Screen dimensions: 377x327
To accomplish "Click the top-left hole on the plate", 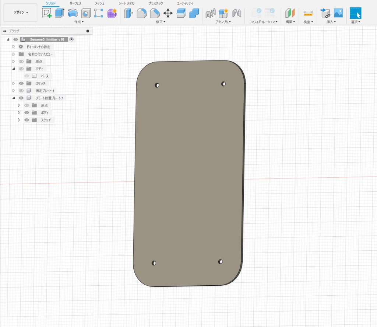I will coord(157,85).
